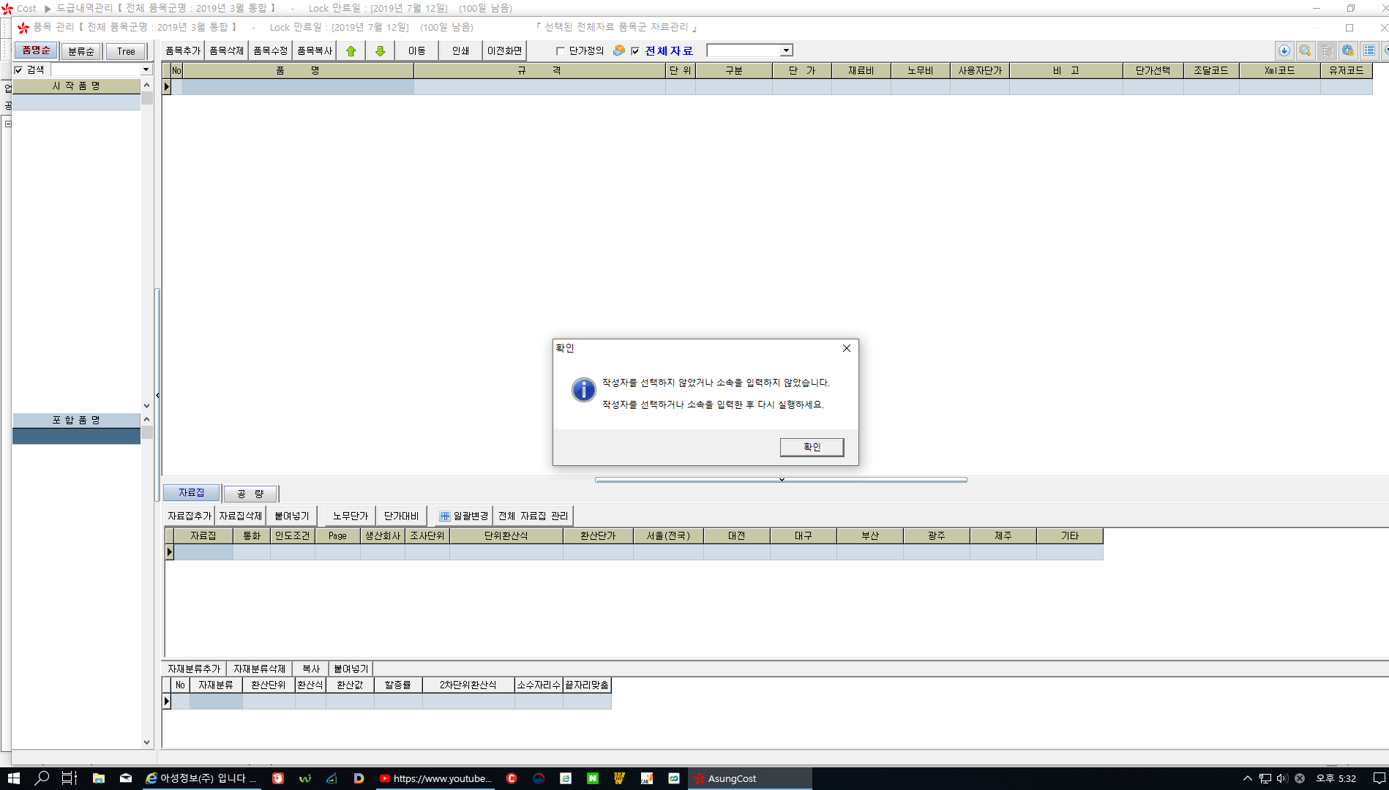Open the gear settings icon
The width and height of the screenshot is (1389, 790).
click(1347, 50)
